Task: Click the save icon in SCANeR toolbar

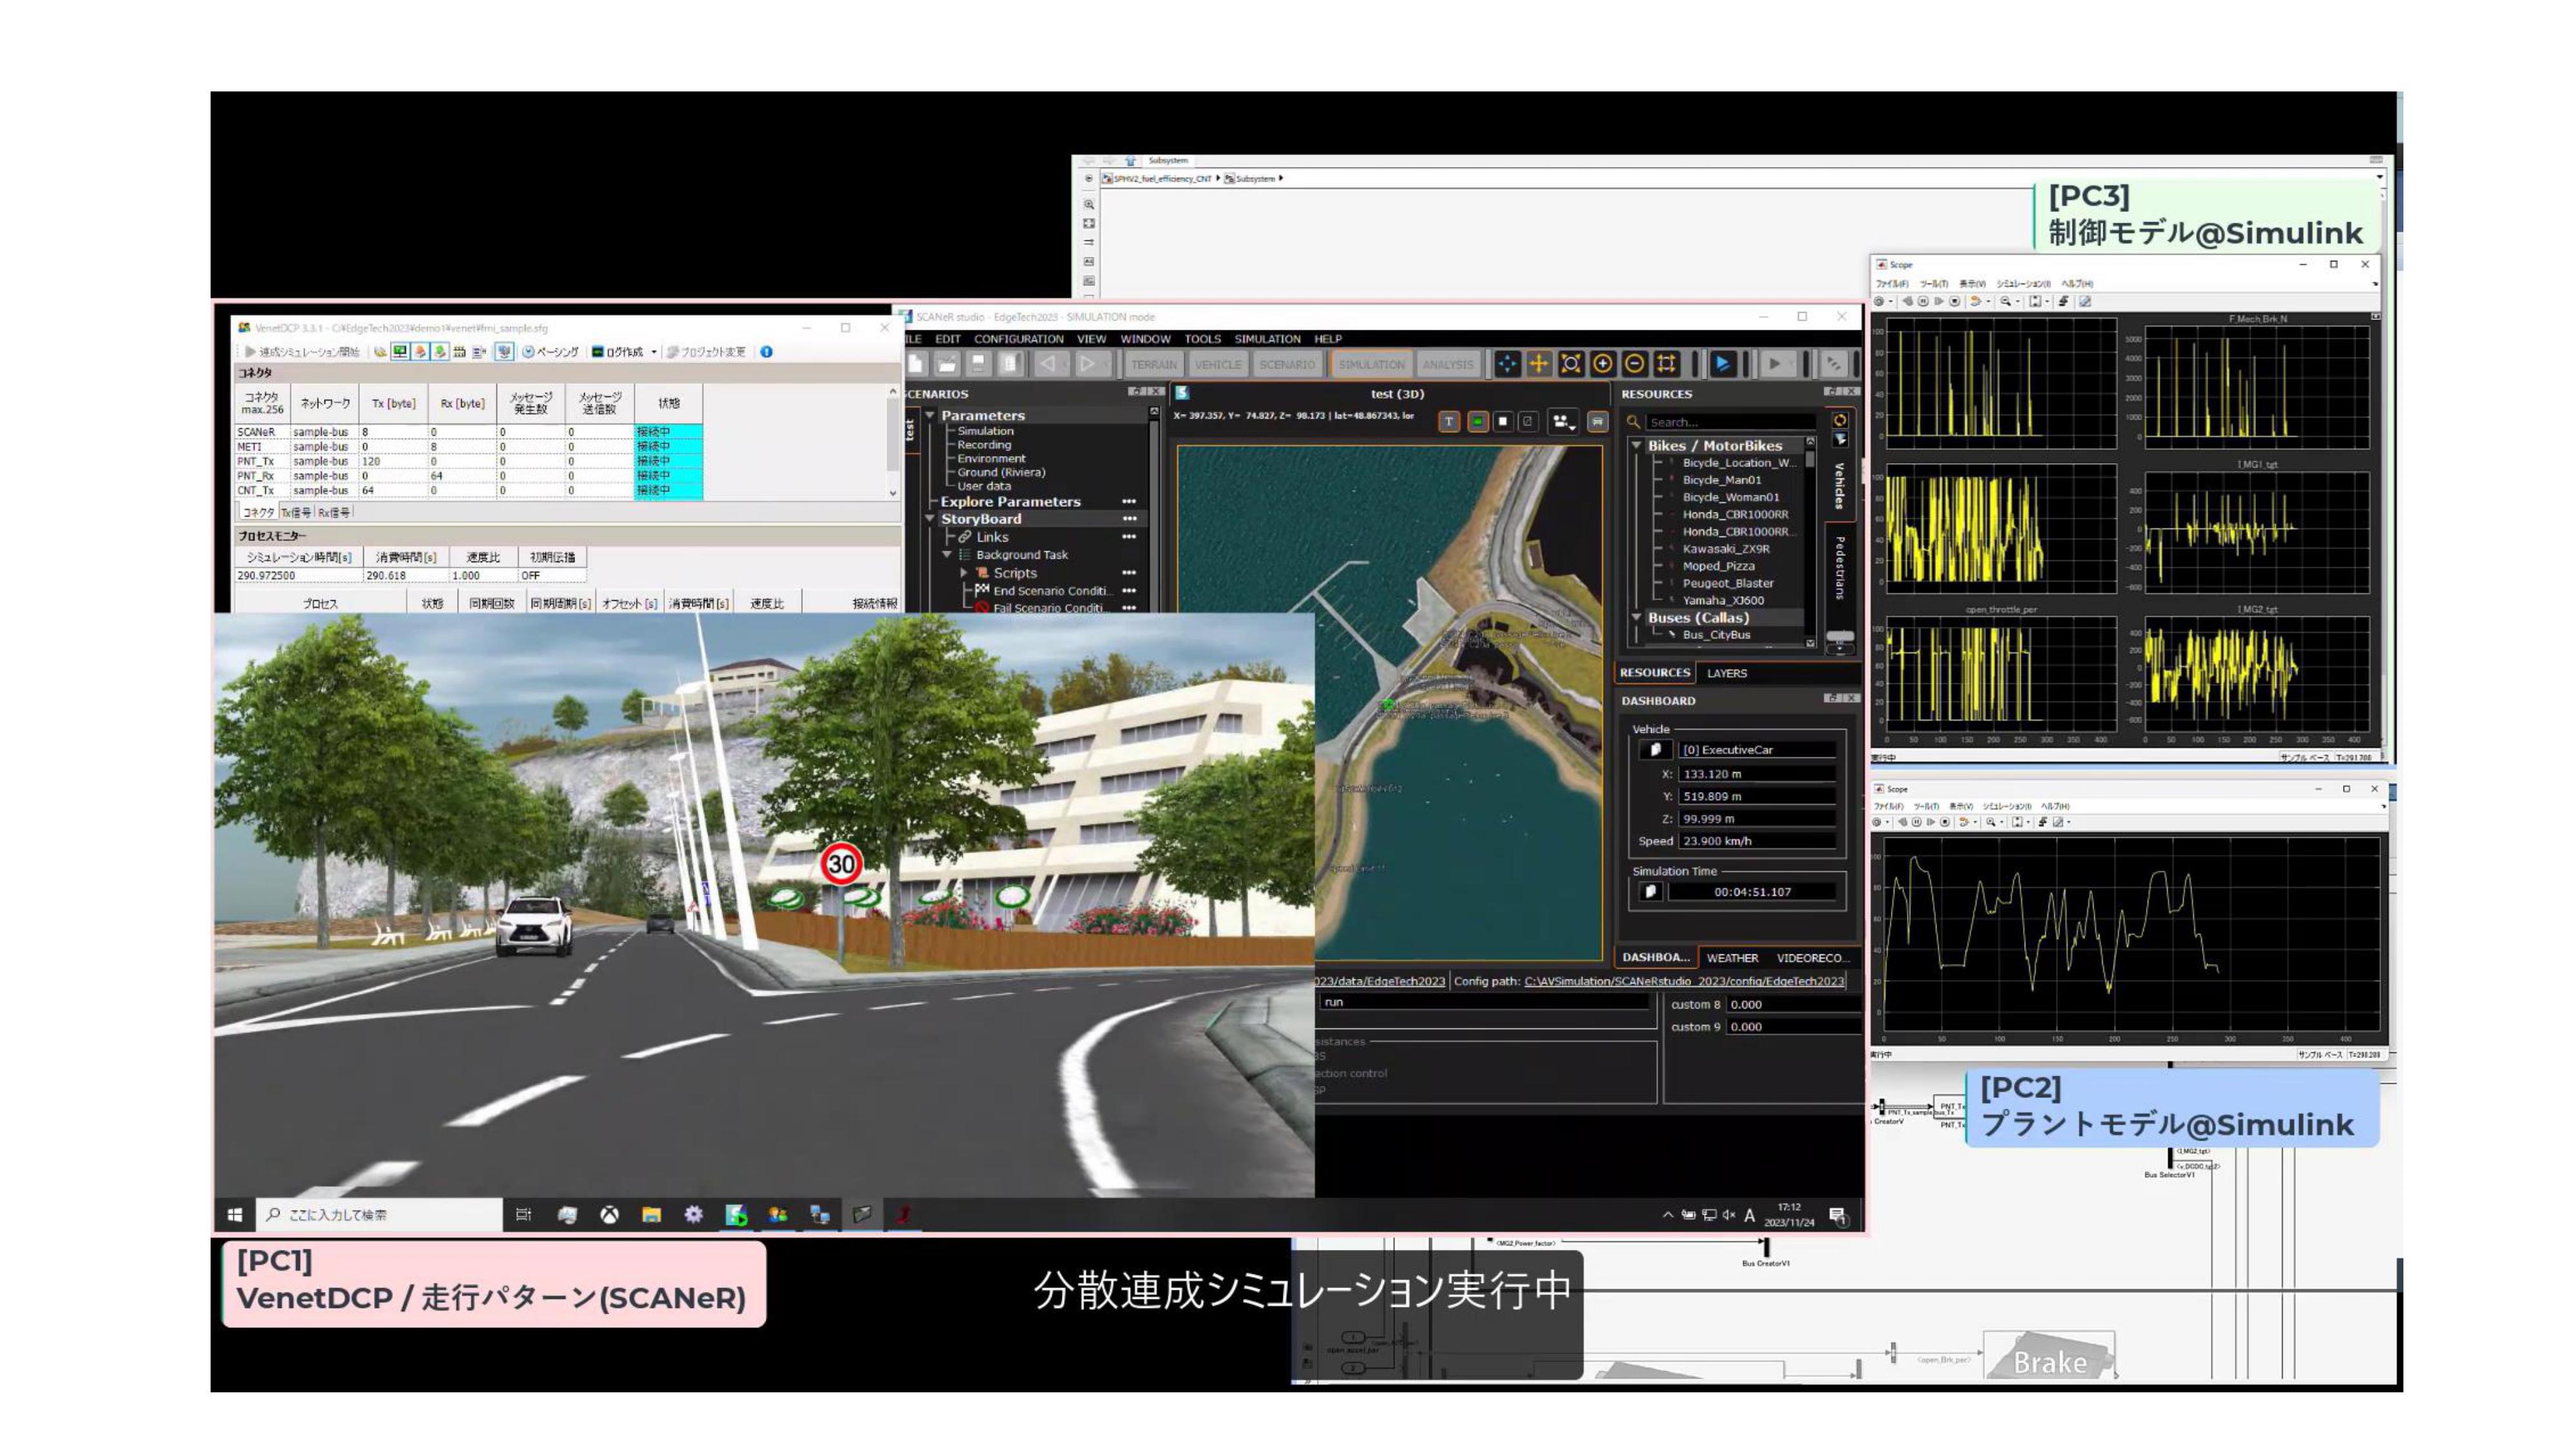Action: click(979, 364)
